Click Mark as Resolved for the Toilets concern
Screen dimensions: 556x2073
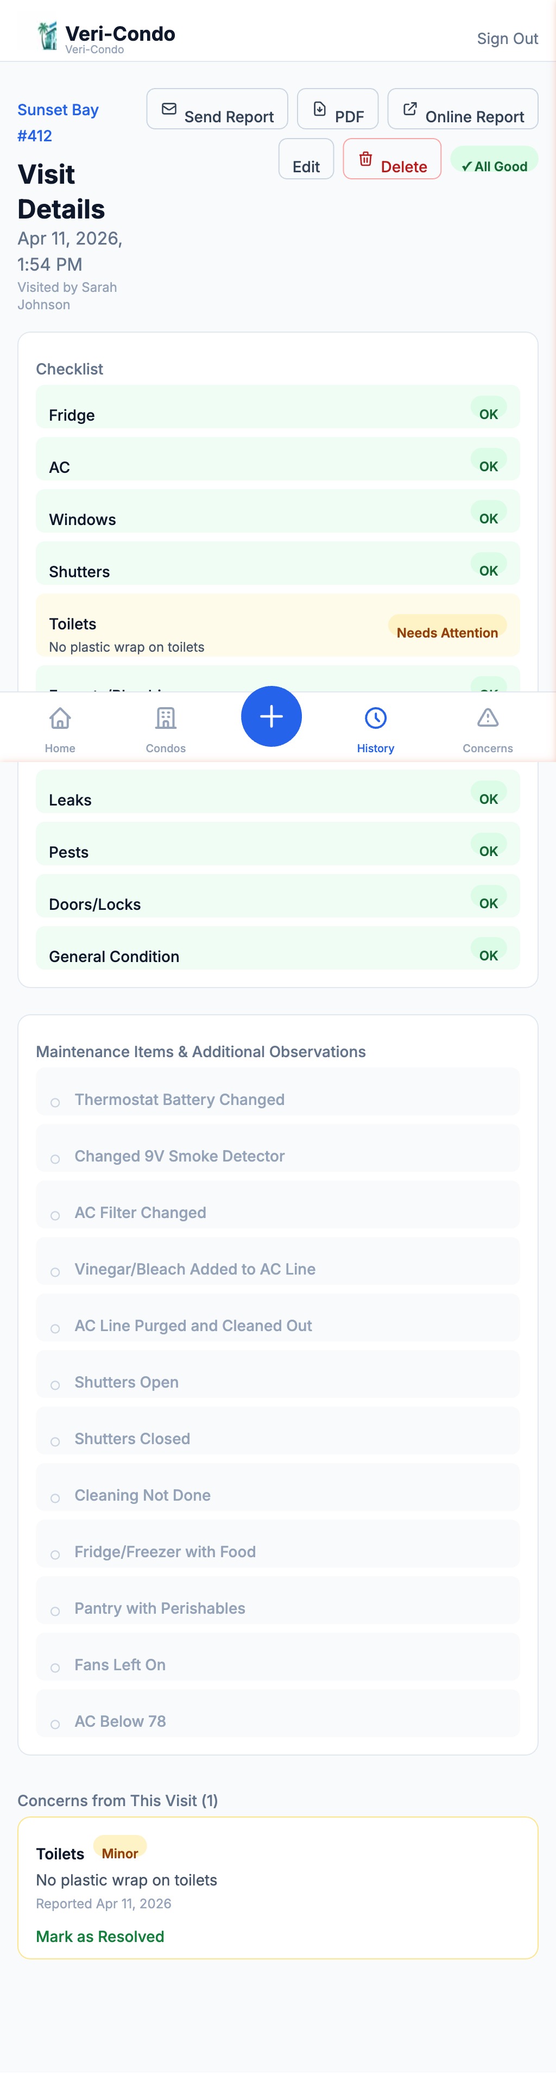[99, 1936]
